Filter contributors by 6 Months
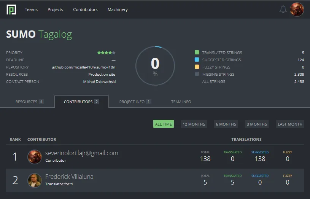Viewport: 310px width, 199px height. tap(226, 124)
